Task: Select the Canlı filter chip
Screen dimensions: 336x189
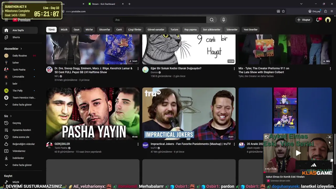Action: click(119, 29)
